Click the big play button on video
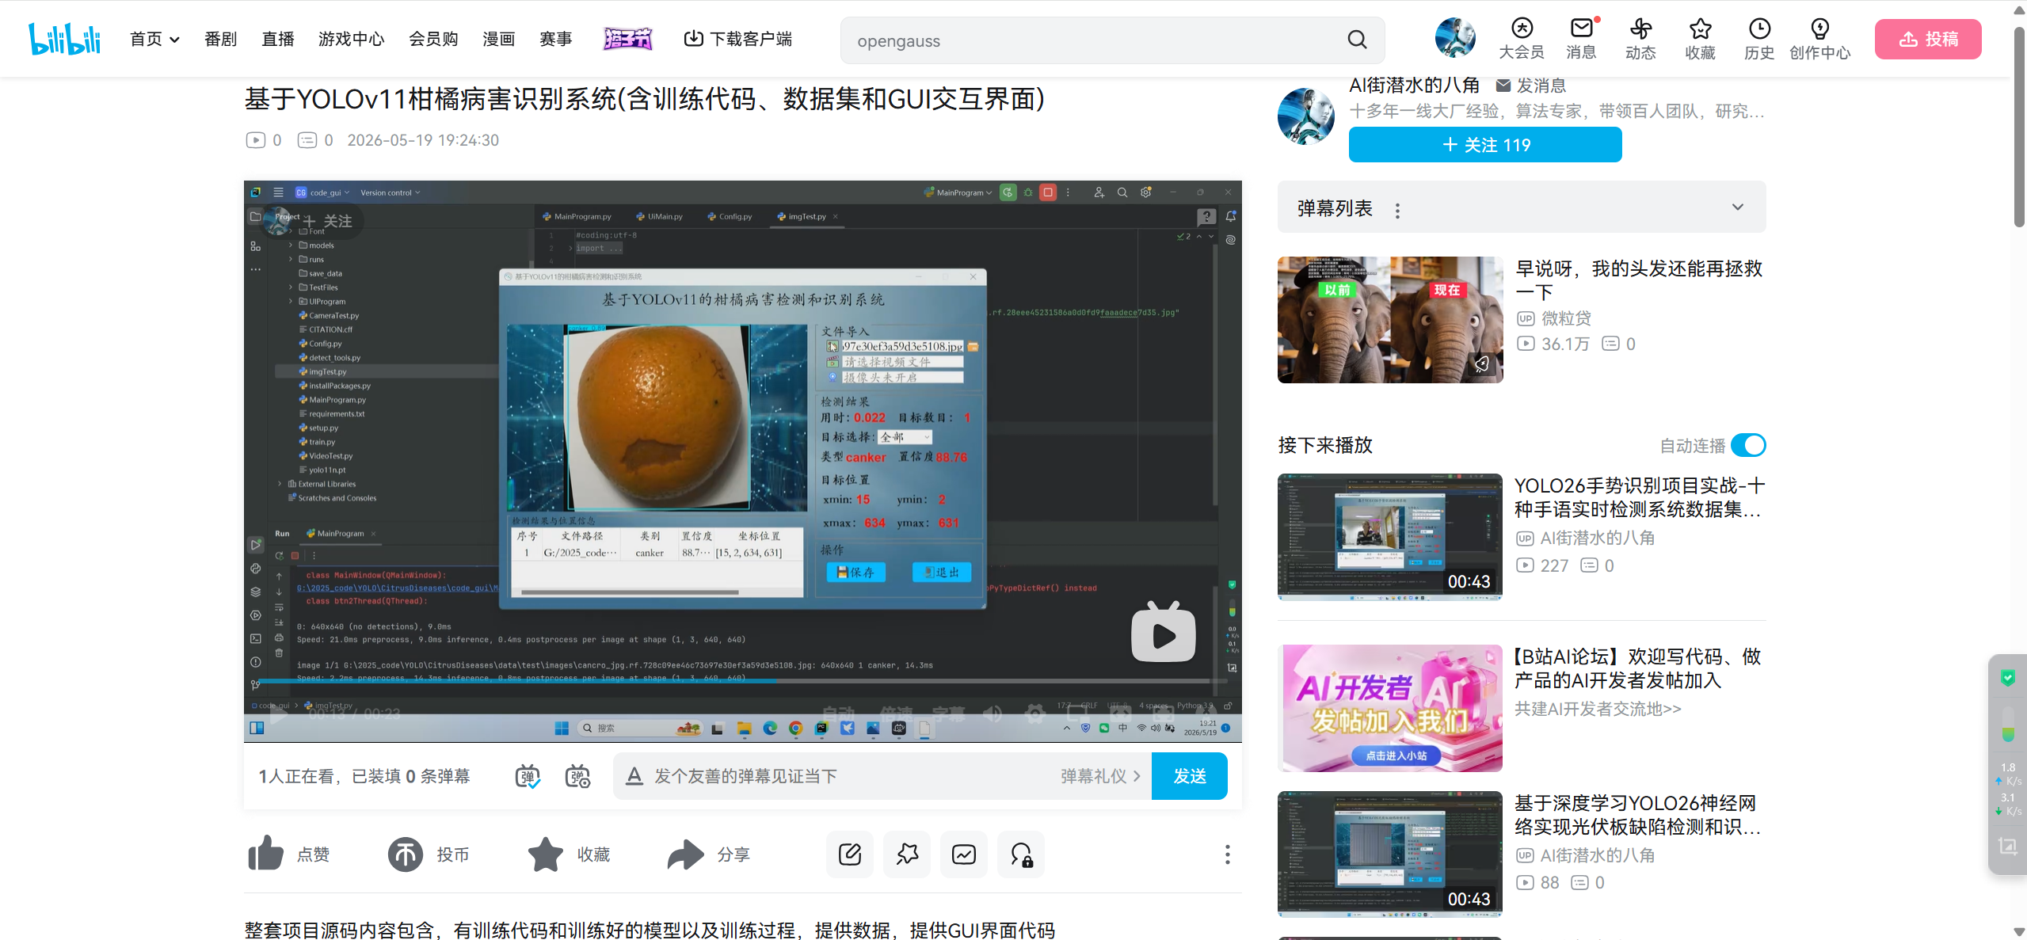2027x940 pixels. (1163, 633)
